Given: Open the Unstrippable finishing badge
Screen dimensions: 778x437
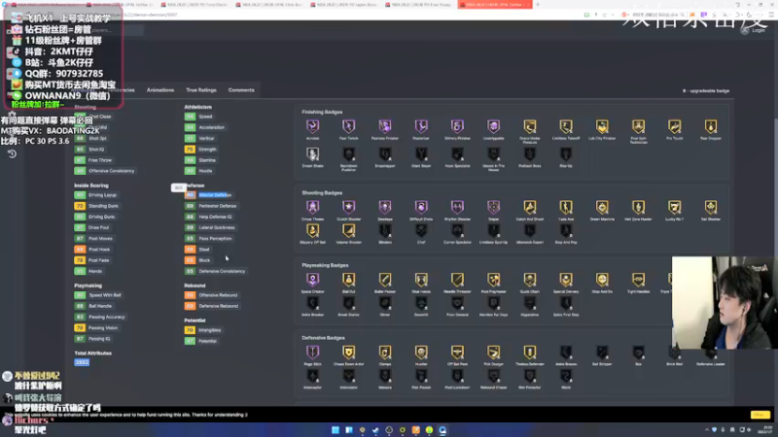Looking at the screenshot, I should (x=493, y=126).
